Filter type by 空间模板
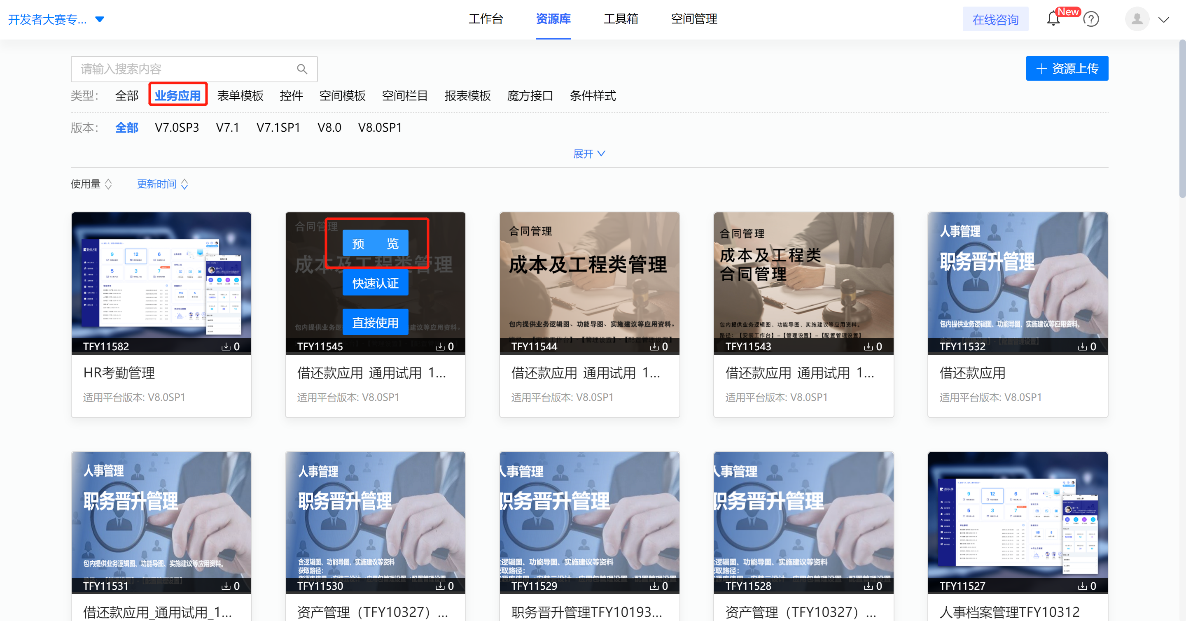This screenshot has height=621, width=1186. 343,95
